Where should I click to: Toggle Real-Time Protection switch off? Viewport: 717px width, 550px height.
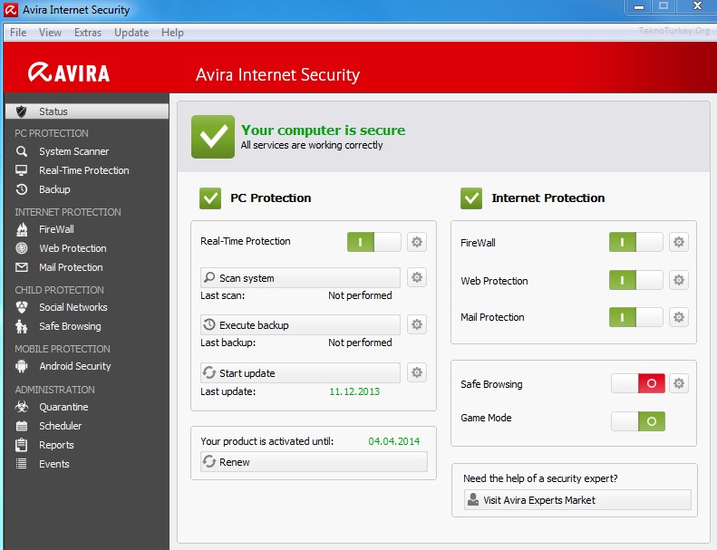[374, 242]
